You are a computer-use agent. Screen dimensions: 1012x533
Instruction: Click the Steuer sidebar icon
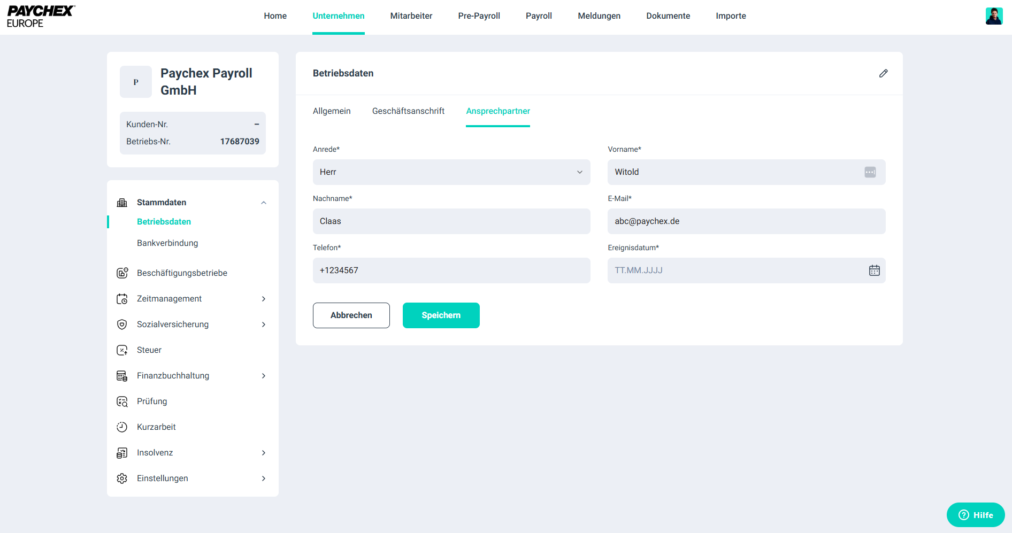[122, 350]
